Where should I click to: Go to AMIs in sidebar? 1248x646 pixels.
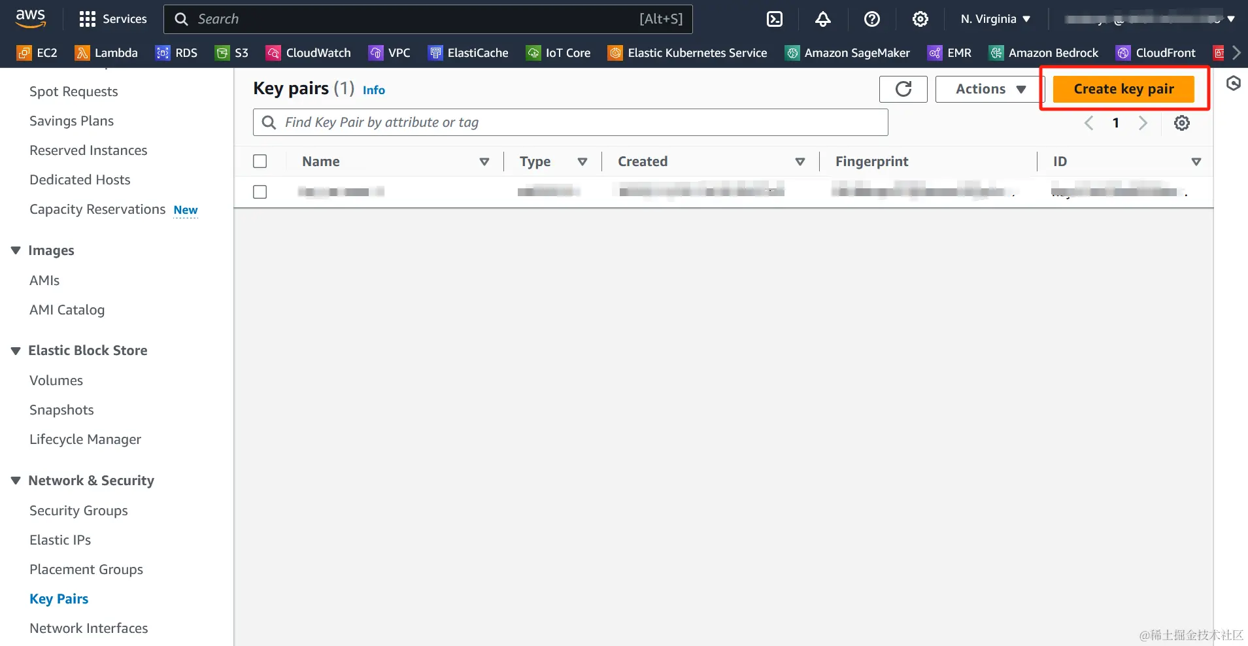point(44,280)
